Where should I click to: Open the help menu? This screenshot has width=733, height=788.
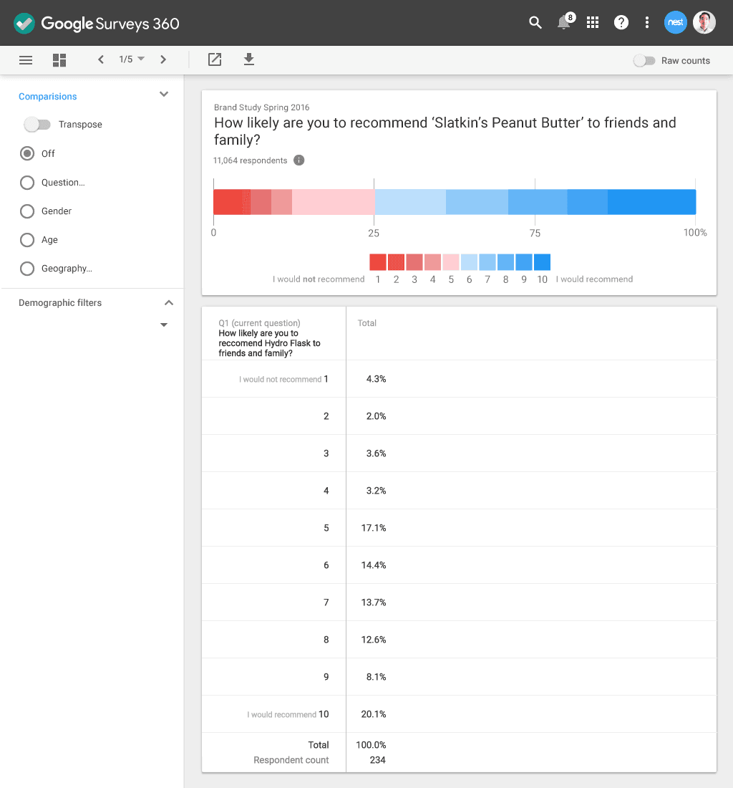point(621,22)
